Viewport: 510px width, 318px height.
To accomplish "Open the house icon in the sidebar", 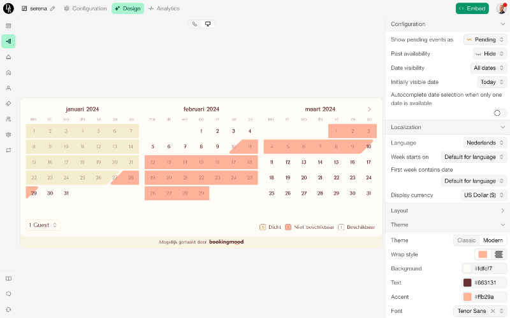I will coord(8,73).
